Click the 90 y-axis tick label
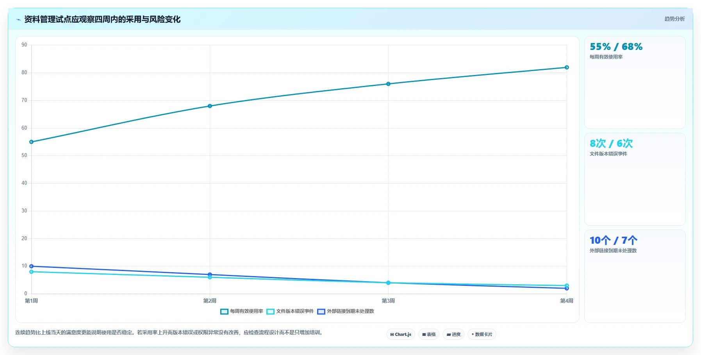 tap(24, 45)
